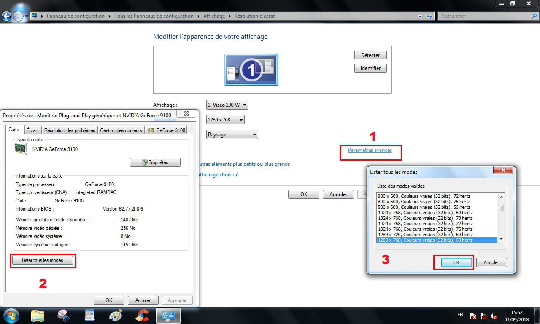Select 800 x 600, 72 hertz mode
The width and height of the screenshot is (540, 324).
(437, 196)
